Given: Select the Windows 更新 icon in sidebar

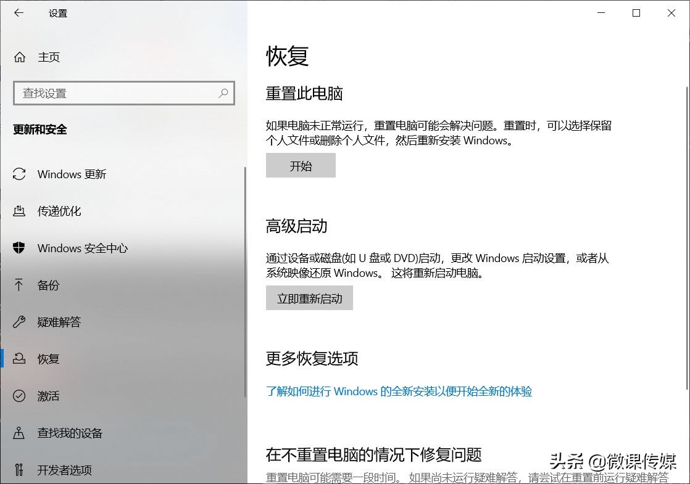Looking at the screenshot, I should [19, 174].
